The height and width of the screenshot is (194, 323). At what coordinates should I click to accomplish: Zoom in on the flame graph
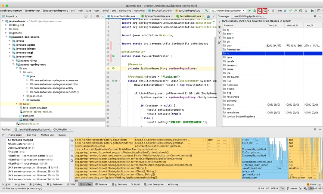72,140
